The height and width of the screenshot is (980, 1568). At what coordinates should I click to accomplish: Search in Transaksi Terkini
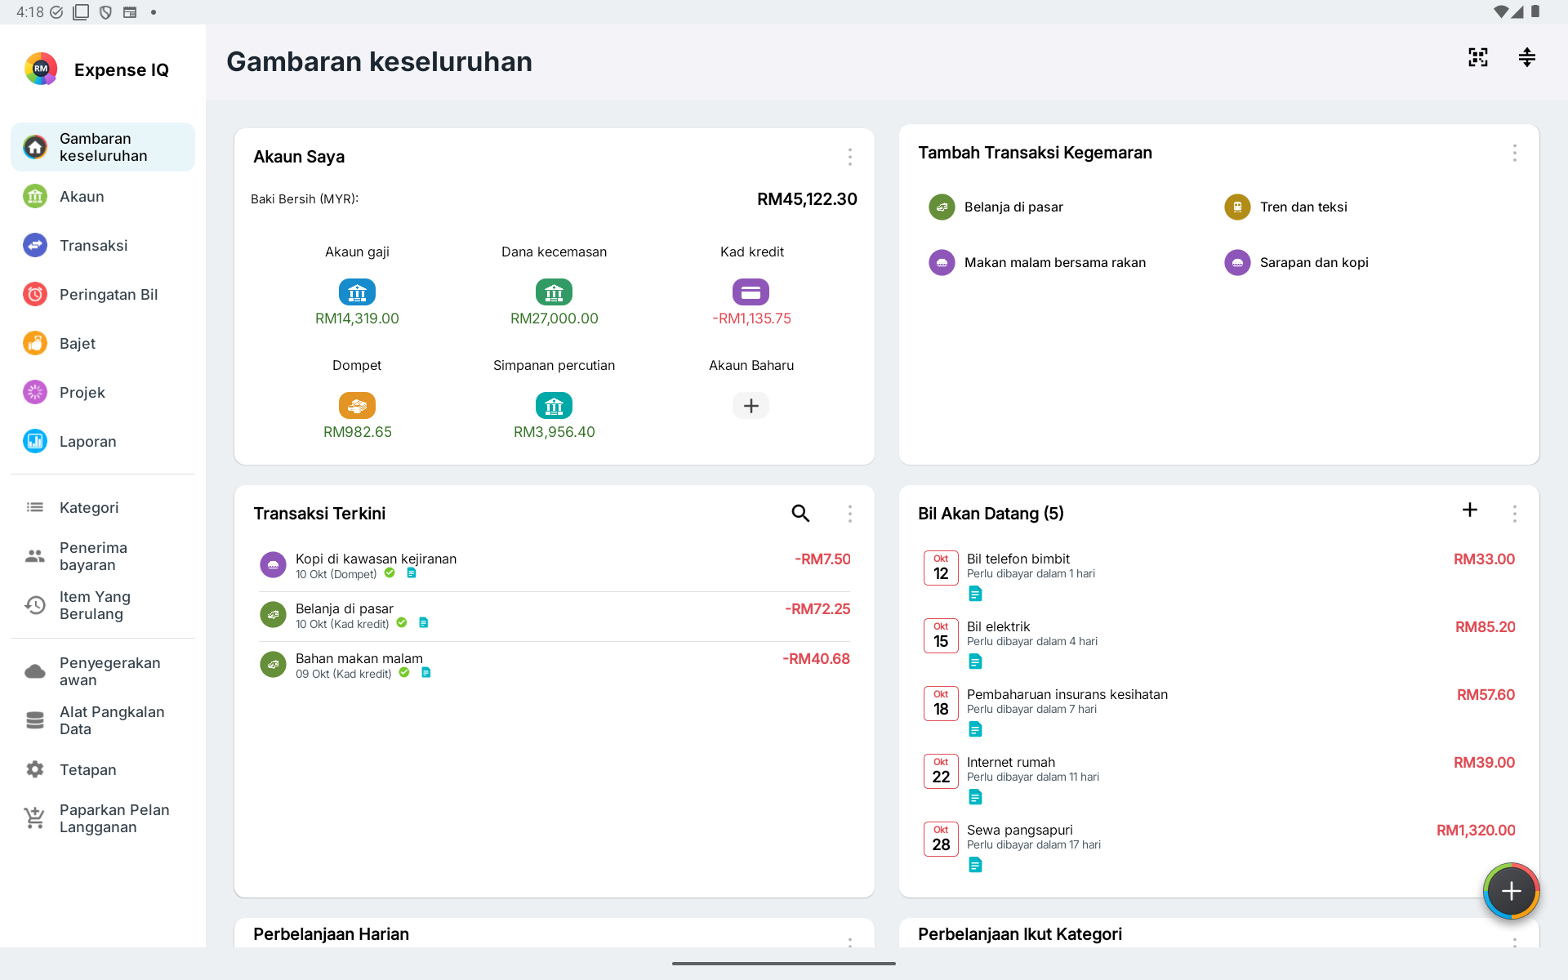800,513
